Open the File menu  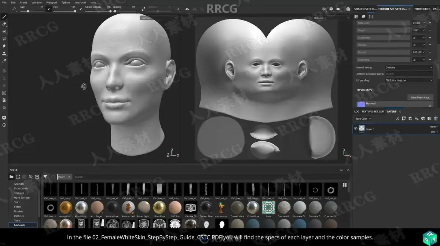[4, 2]
